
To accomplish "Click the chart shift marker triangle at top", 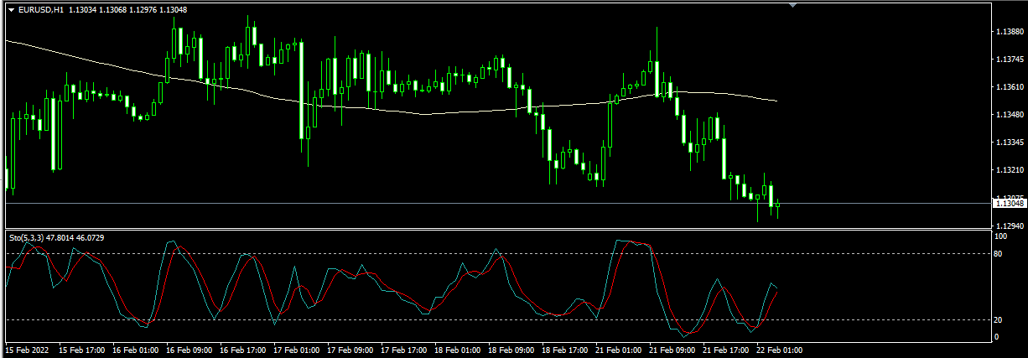I will pyautogui.click(x=793, y=5).
